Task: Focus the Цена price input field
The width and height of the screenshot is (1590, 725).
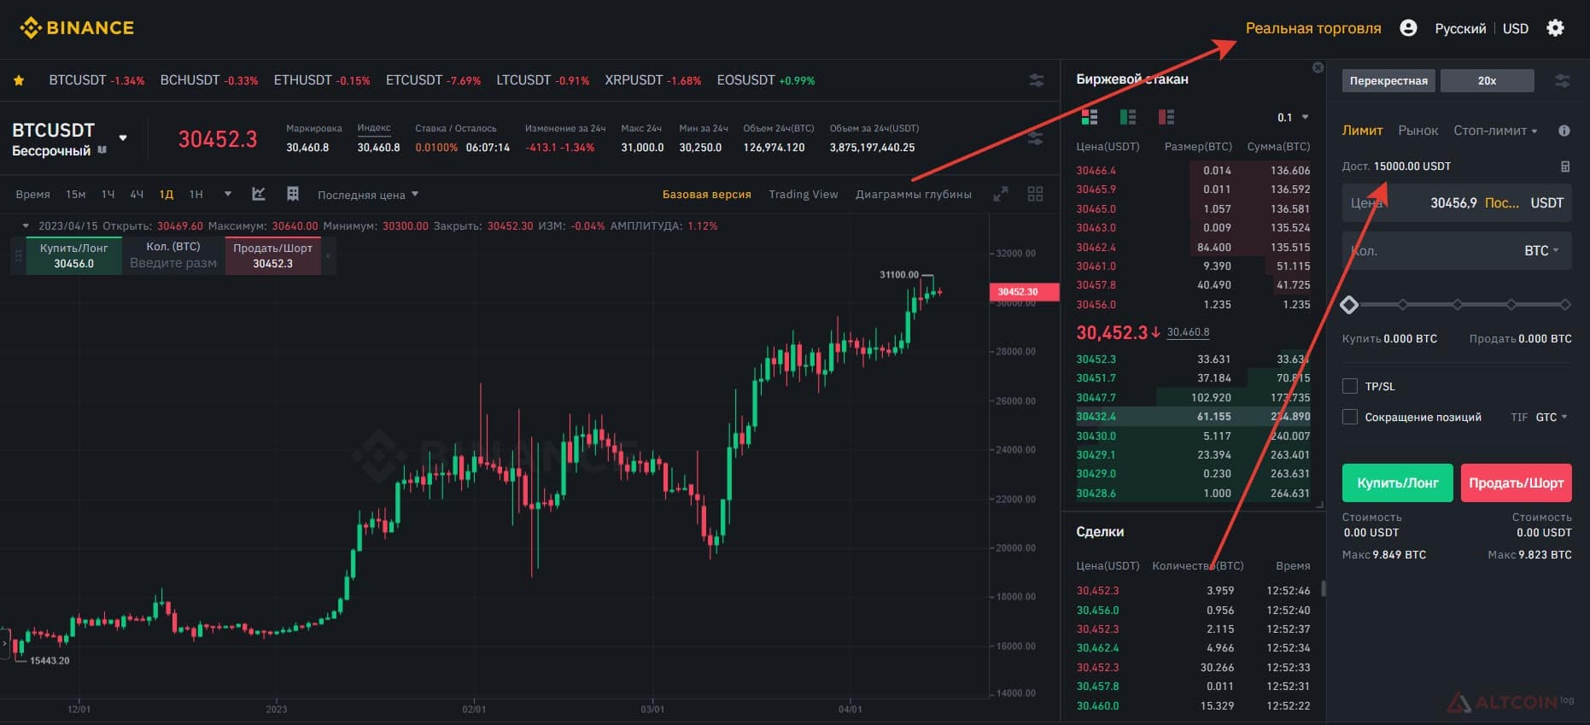Action: tap(1457, 202)
